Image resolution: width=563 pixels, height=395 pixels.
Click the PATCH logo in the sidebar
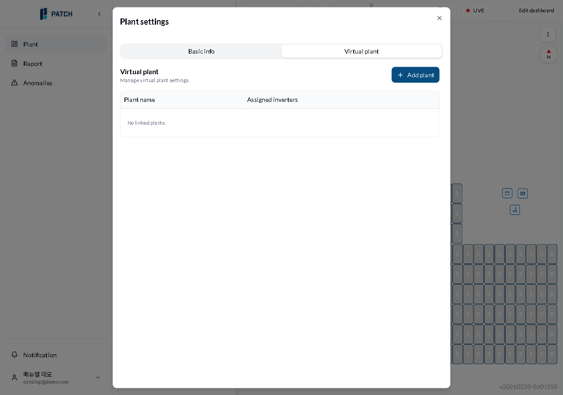point(56,14)
